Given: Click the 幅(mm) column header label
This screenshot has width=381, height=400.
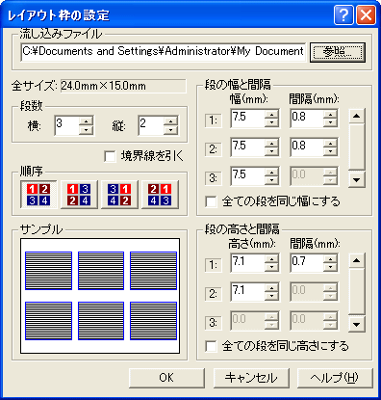Looking at the screenshot, I should click(x=249, y=99).
